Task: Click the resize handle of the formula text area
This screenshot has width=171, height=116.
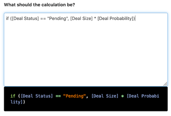Action: [x=165, y=84]
